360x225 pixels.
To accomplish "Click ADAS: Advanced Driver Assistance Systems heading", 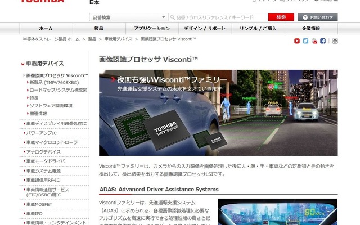I will [x=159, y=190].
